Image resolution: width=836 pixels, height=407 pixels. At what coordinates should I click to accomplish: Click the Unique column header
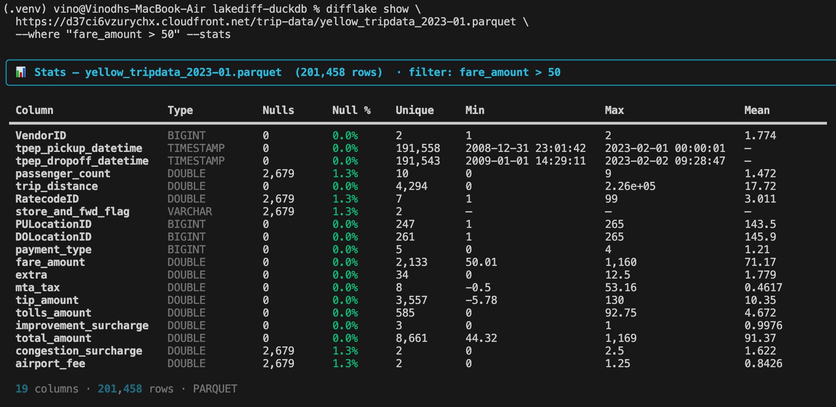(415, 111)
